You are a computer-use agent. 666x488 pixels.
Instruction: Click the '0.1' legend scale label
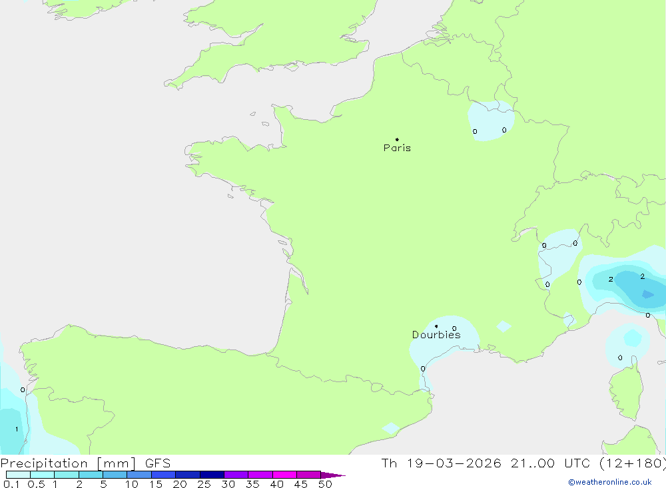tap(11, 484)
